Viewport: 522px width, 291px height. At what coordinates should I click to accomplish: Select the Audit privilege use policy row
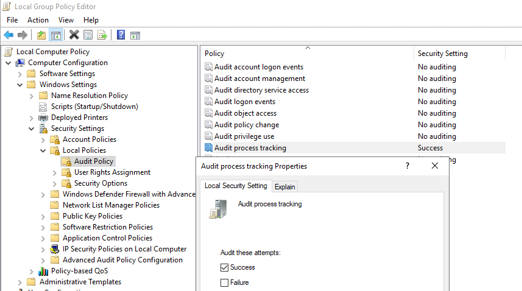(354, 136)
